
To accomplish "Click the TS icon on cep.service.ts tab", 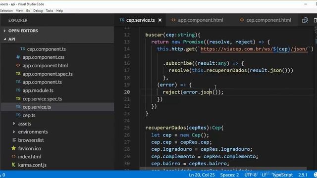I will (x=122, y=20).
